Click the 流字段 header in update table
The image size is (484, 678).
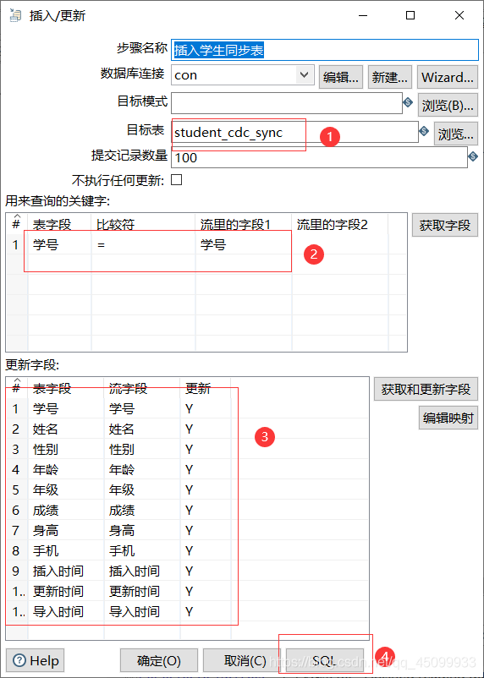141,388
